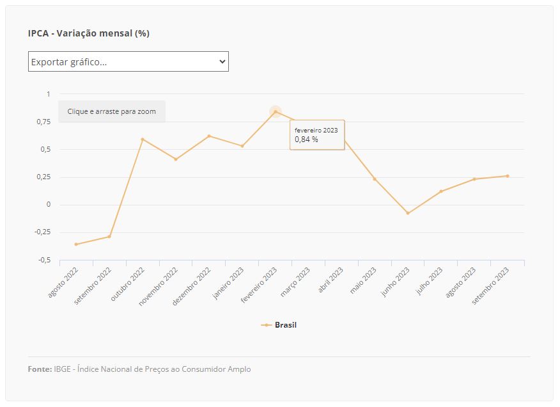Click the "0" y-axis tick label
Image resolution: width=560 pixels, height=407 pixels.
coord(49,204)
